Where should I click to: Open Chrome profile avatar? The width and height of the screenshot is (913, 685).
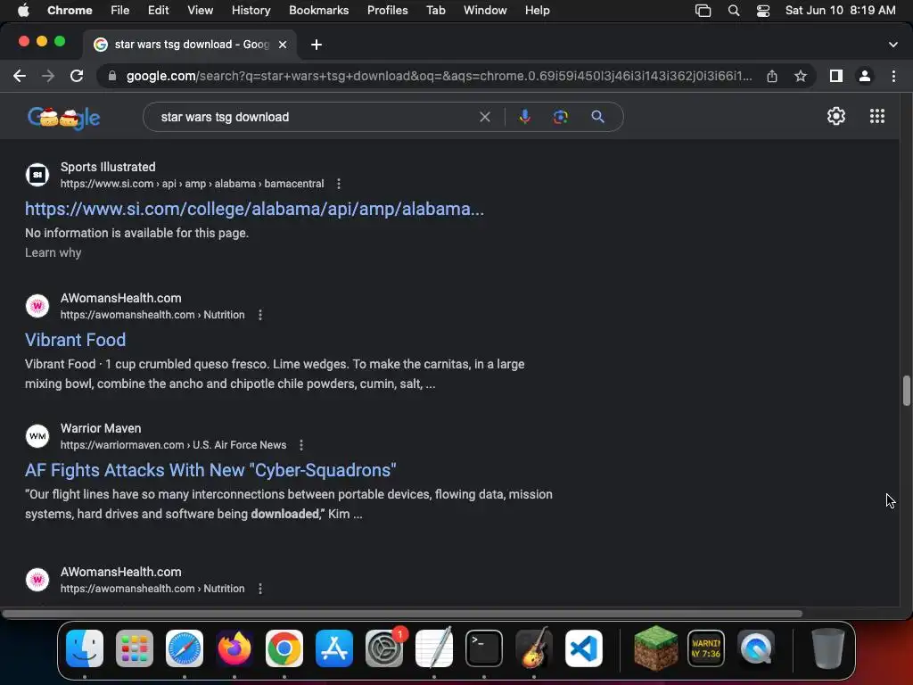(865, 76)
